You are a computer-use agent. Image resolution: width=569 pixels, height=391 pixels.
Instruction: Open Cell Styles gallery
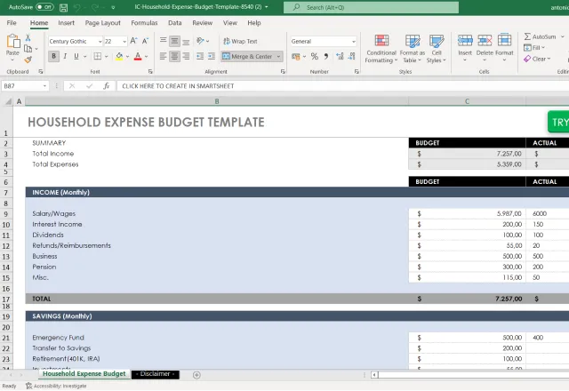(437, 49)
